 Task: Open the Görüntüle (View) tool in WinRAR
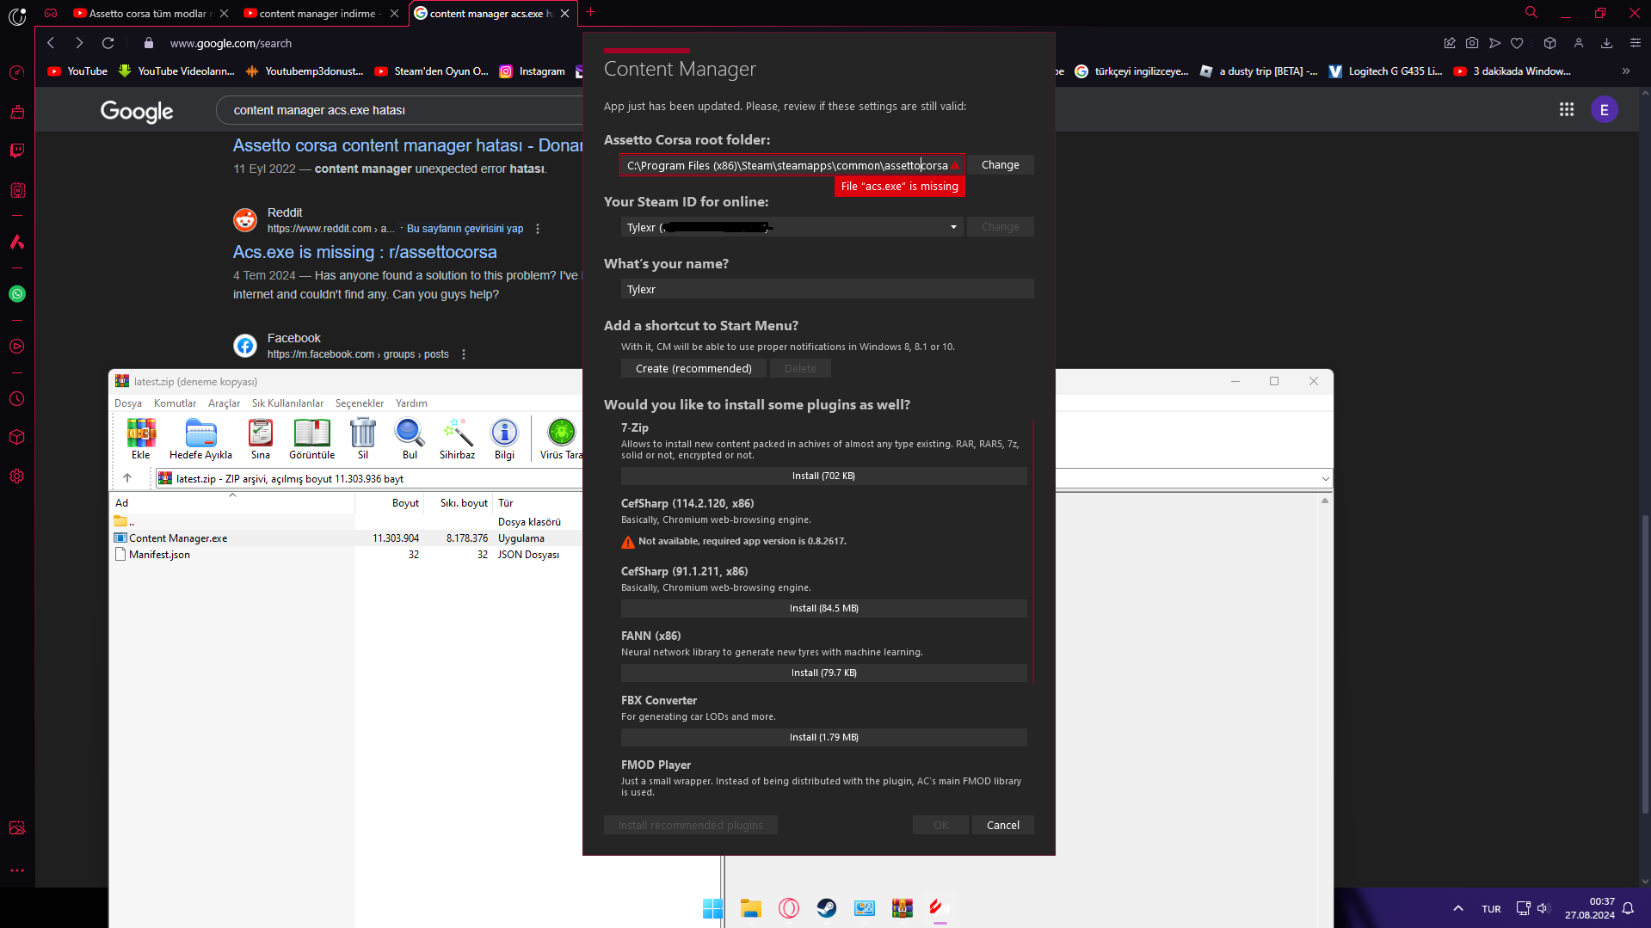[311, 439]
